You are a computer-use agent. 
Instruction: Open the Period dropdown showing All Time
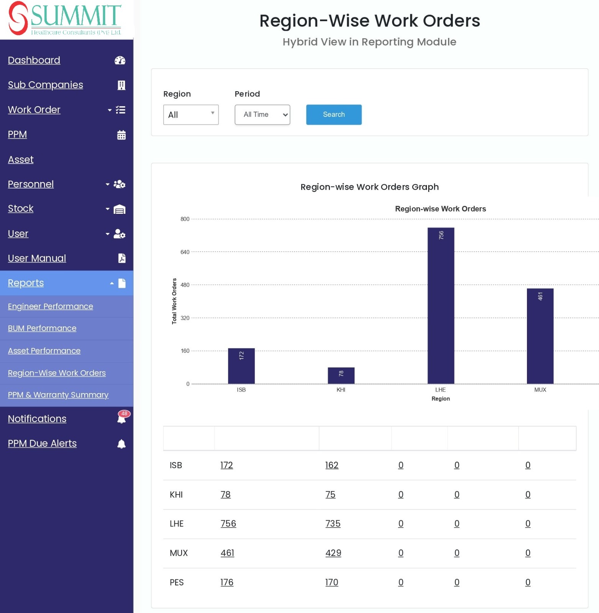263,115
